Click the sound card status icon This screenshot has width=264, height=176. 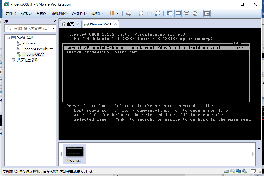coord(244,171)
